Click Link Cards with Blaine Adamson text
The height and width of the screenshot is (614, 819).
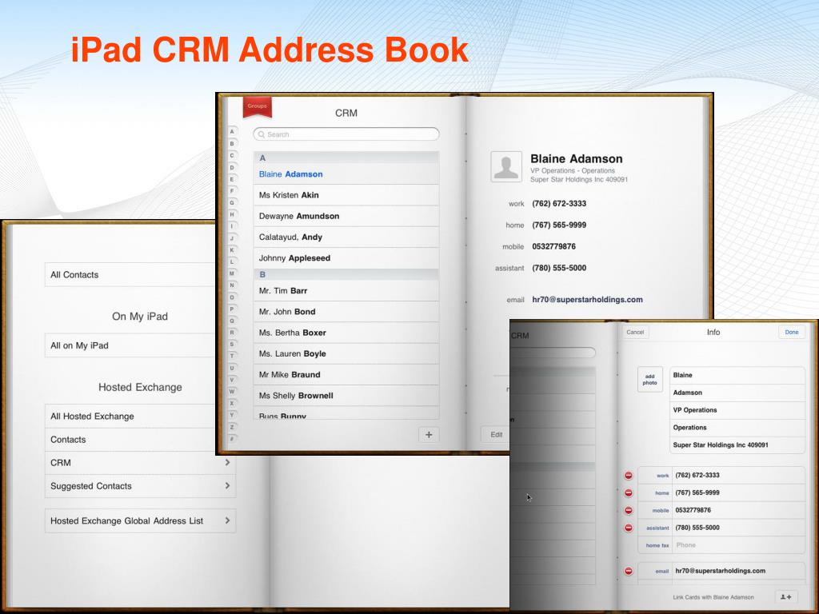click(713, 597)
